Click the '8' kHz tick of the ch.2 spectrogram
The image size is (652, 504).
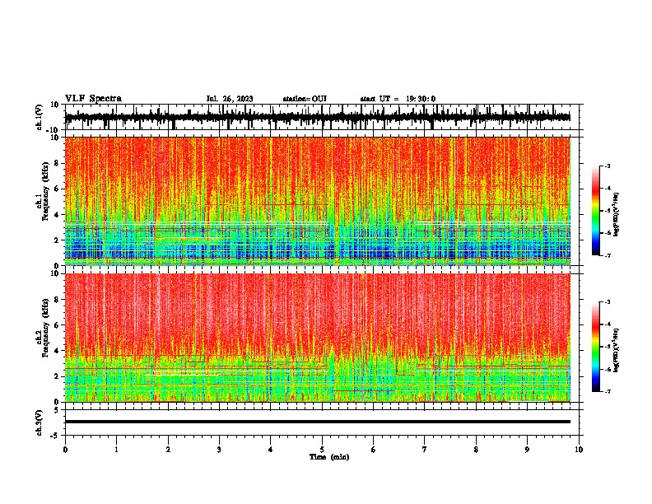[57, 300]
